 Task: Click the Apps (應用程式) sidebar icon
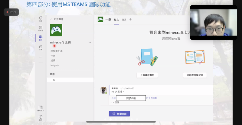[x=41, y=108]
